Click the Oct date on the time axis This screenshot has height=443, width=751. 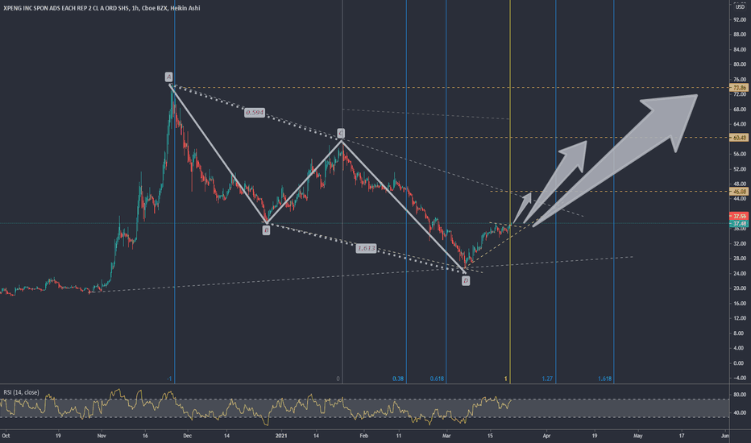[x=6, y=436]
